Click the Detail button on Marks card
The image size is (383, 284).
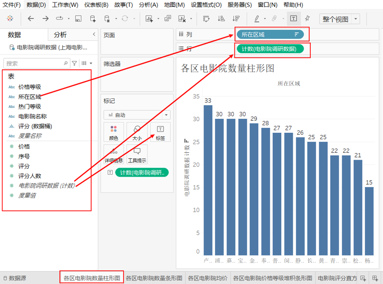[114, 155]
